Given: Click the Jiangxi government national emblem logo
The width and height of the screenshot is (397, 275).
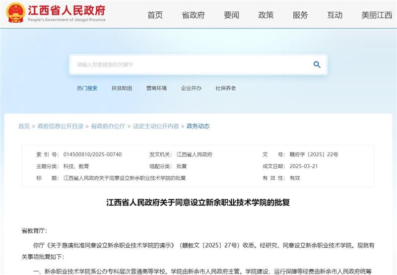Looking at the screenshot, I should 15,13.
